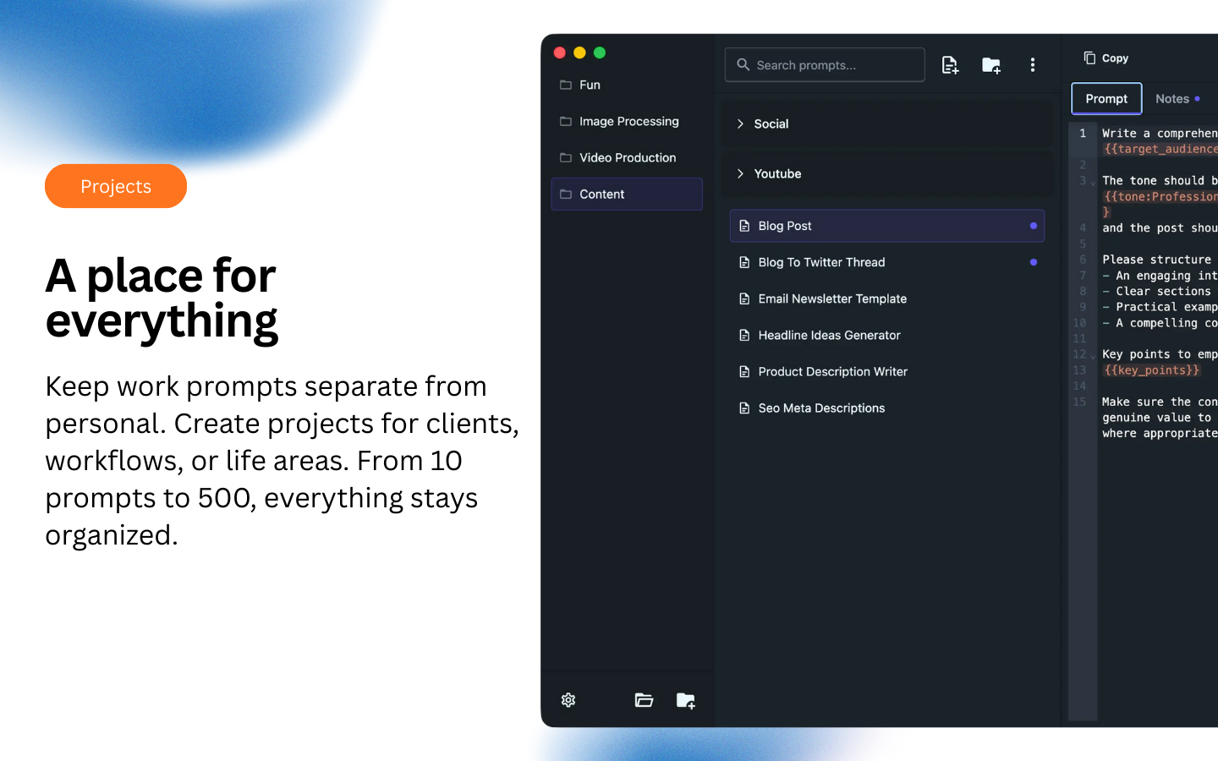Click the dot indicator next to Notes
This screenshot has width=1218, height=761.
[x=1196, y=98]
